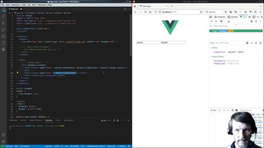This screenshot has width=264, height=148.
Task: Open the Selection menu
Action: click(x=16, y=5)
